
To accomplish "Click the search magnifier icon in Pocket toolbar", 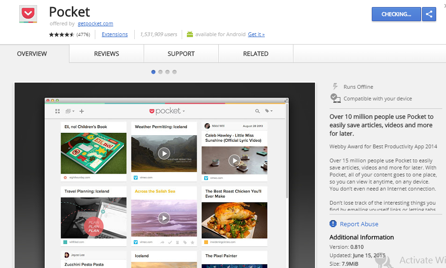I will pyautogui.click(x=257, y=111).
